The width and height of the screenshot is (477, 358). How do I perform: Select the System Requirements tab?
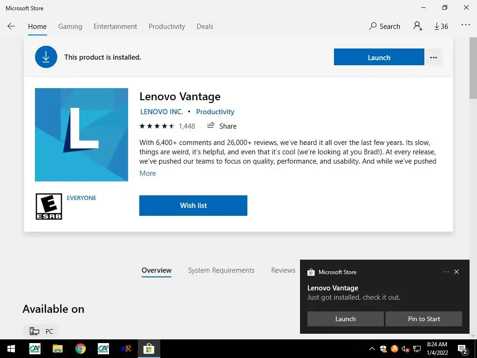pos(221,270)
